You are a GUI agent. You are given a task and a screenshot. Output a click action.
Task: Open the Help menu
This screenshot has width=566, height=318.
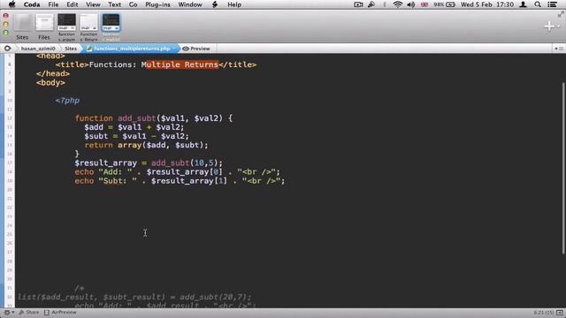coord(234,4)
